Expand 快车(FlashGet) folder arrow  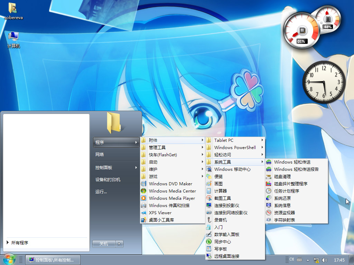pyautogui.click(x=203, y=155)
